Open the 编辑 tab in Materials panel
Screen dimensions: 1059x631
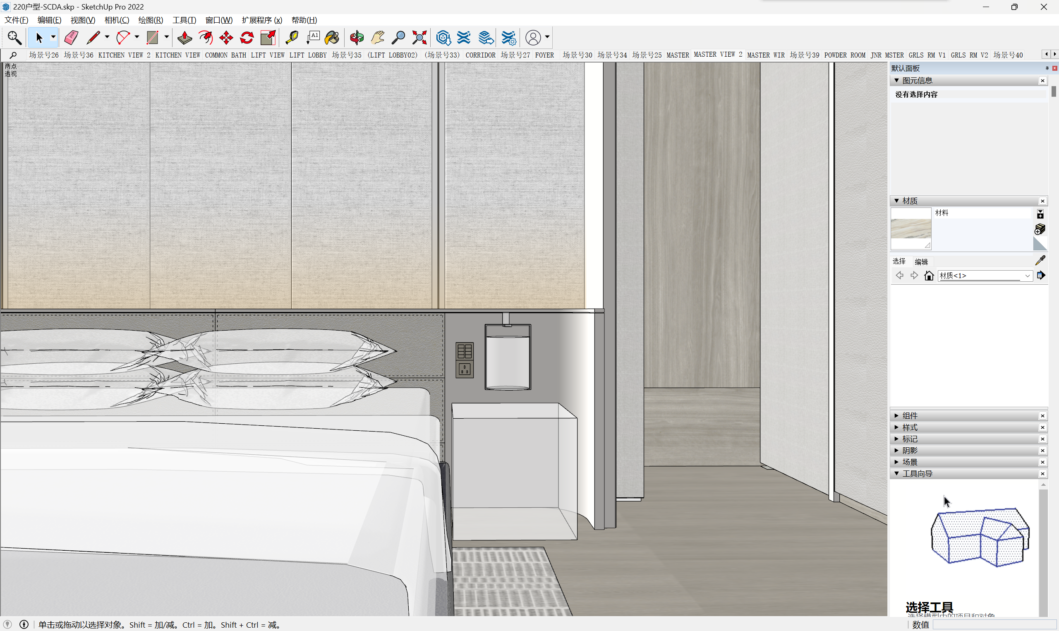(x=921, y=262)
